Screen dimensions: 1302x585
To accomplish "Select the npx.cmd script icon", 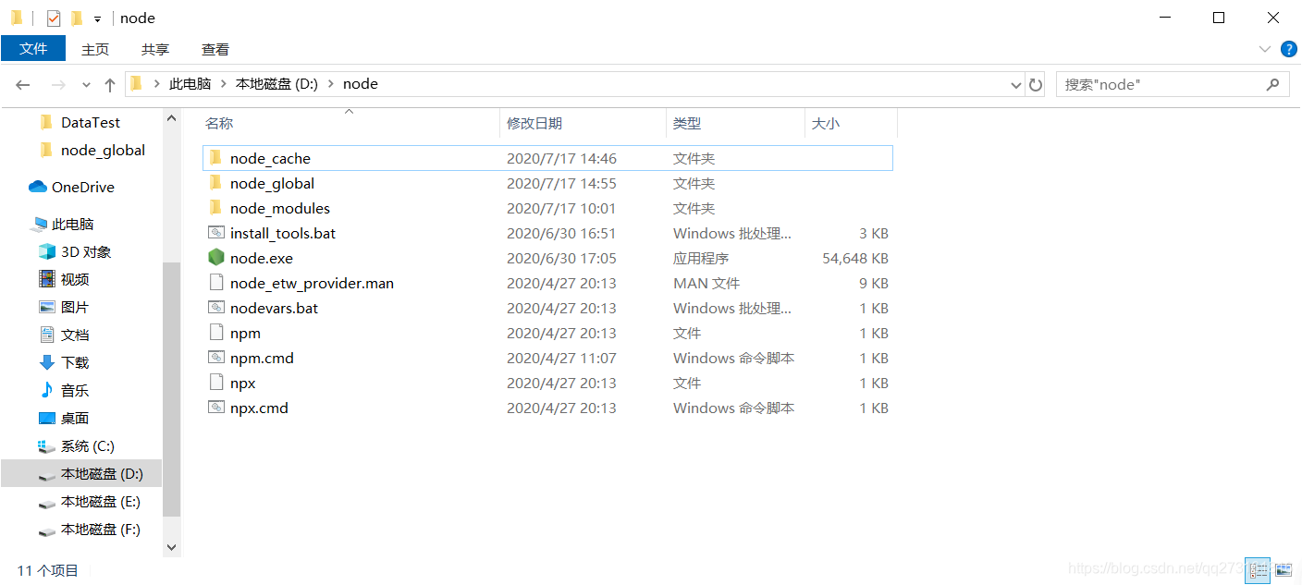I will coord(215,408).
